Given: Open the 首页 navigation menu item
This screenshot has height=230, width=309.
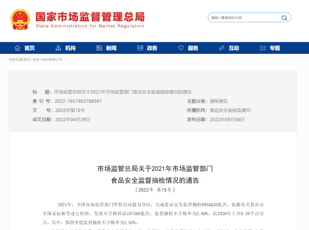Looking at the screenshot, I should 29,48.
